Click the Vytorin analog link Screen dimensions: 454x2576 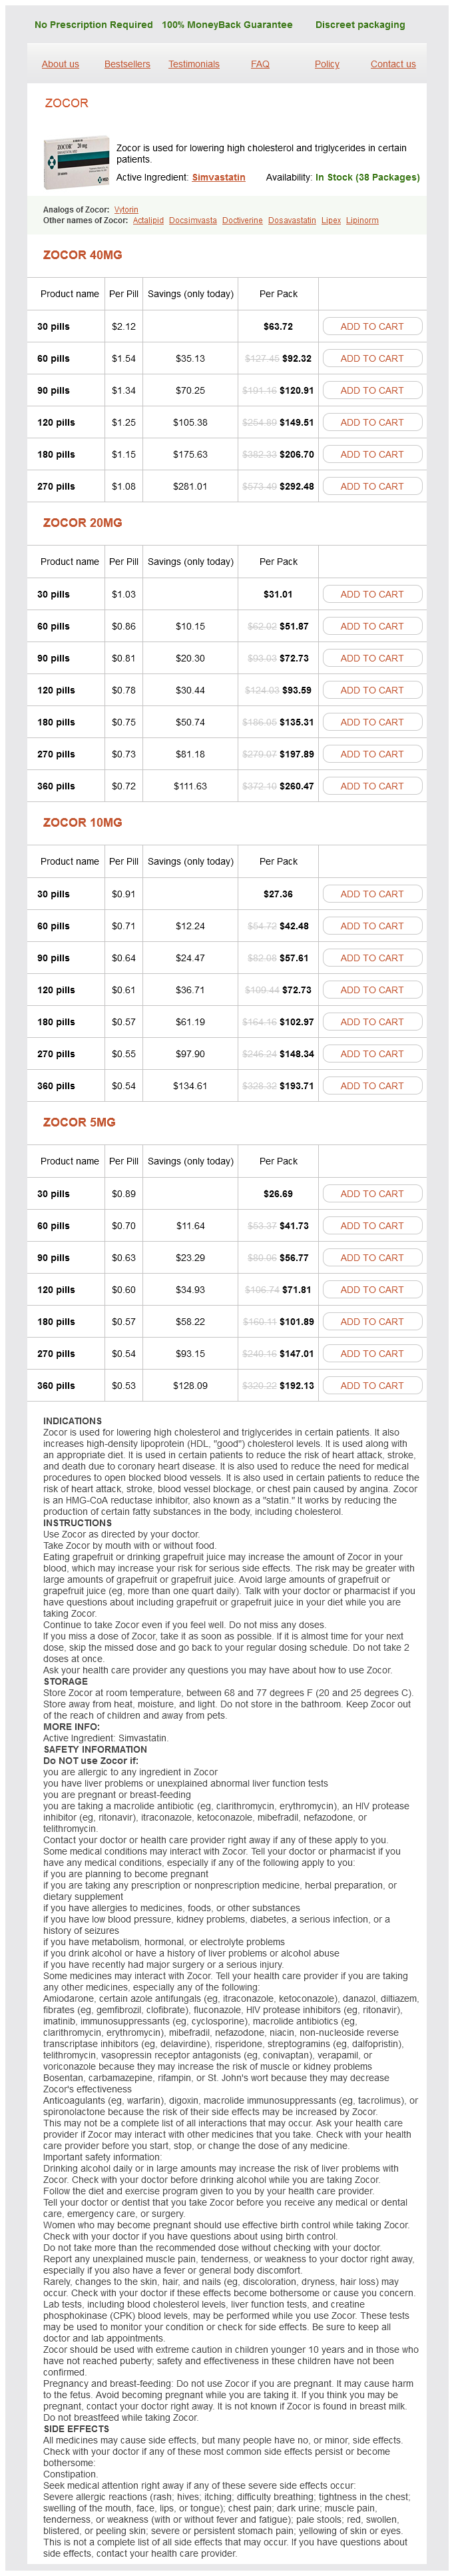126,210
